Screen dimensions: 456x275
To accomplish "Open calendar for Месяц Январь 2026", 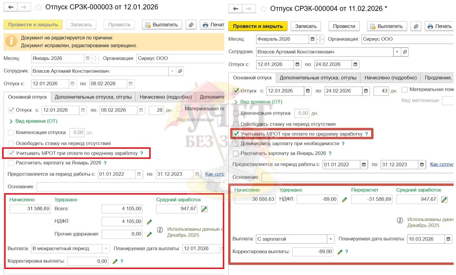I will click(88, 58).
